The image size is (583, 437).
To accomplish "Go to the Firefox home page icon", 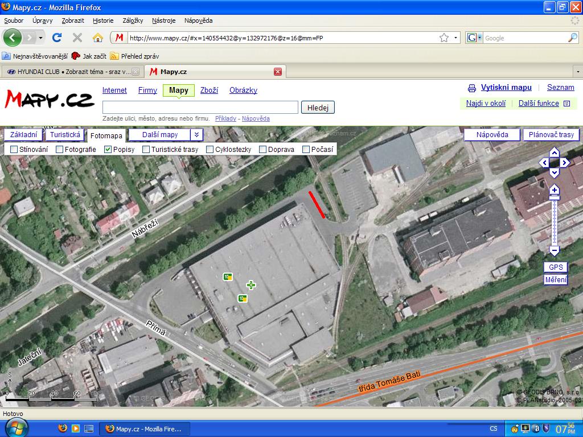I will tap(98, 38).
